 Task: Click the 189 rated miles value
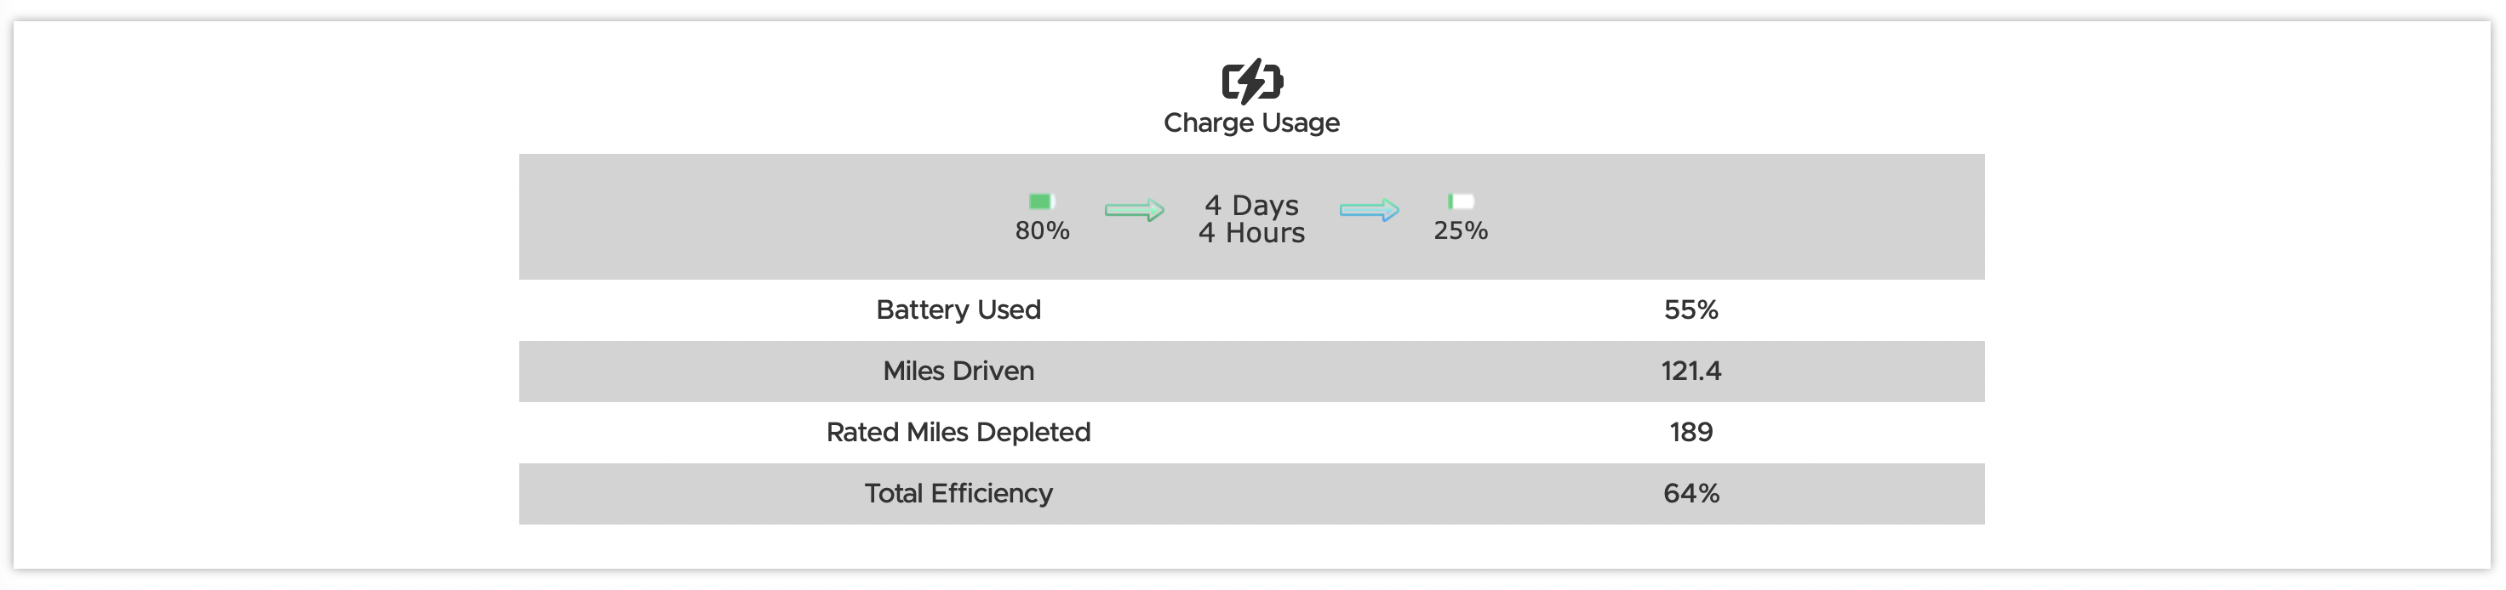[1691, 433]
